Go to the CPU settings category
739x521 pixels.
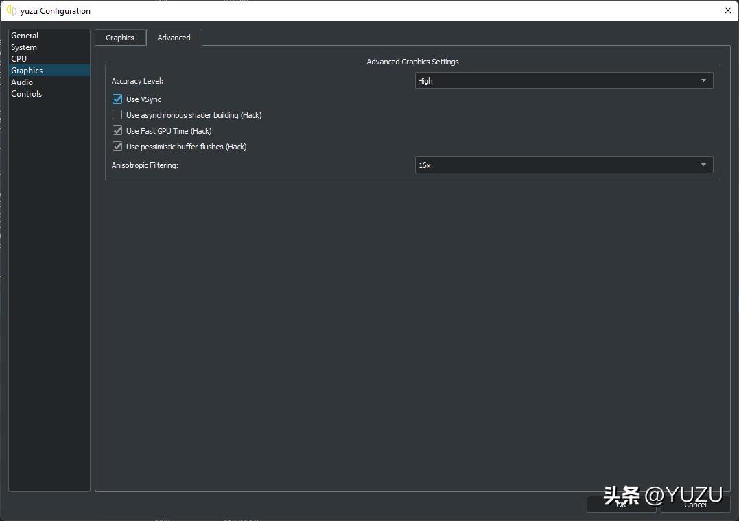19,59
